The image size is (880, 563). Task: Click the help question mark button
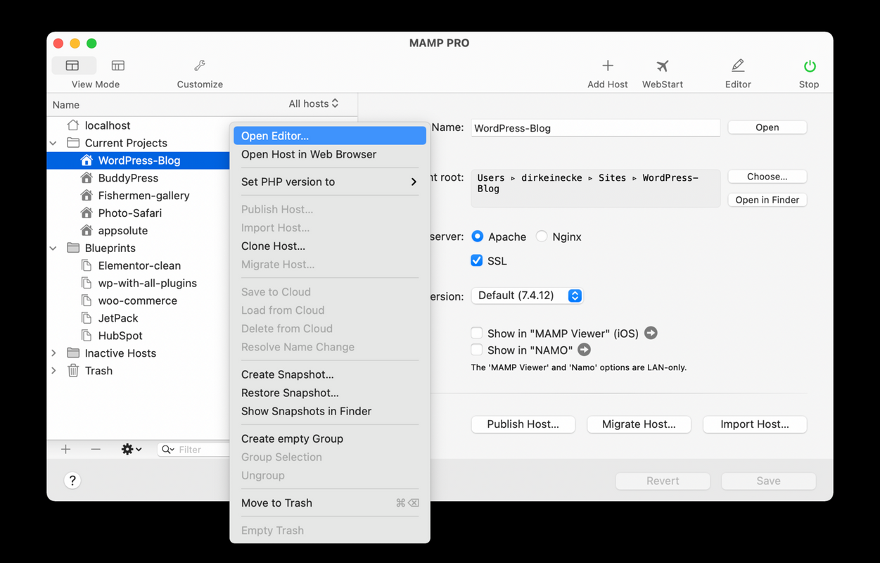tap(72, 481)
